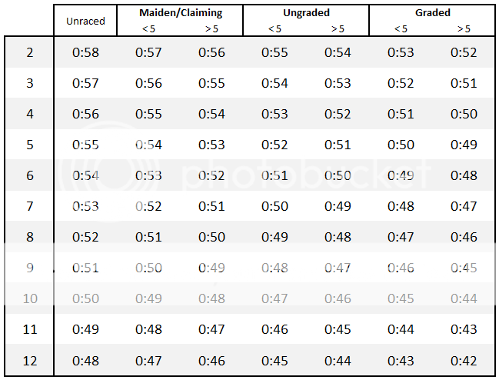Select the Graded column group header
This screenshot has width=499, height=380.
click(432, 13)
